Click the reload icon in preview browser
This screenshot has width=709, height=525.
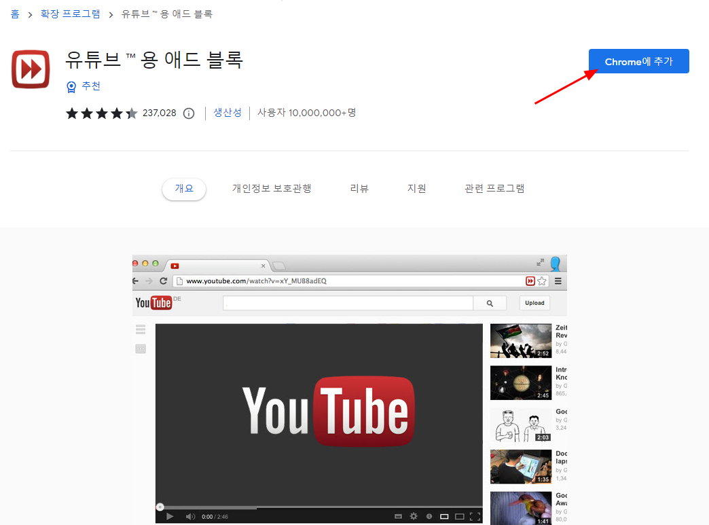[x=164, y=280]
